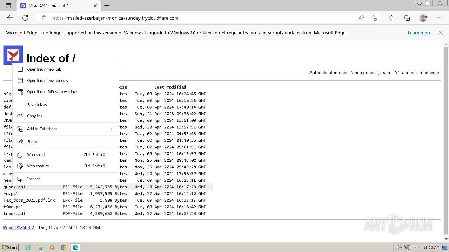The width and height of the screenshot is (449, 252).
Task: Open the time.ps1 file link
Action: pos(13,207)
